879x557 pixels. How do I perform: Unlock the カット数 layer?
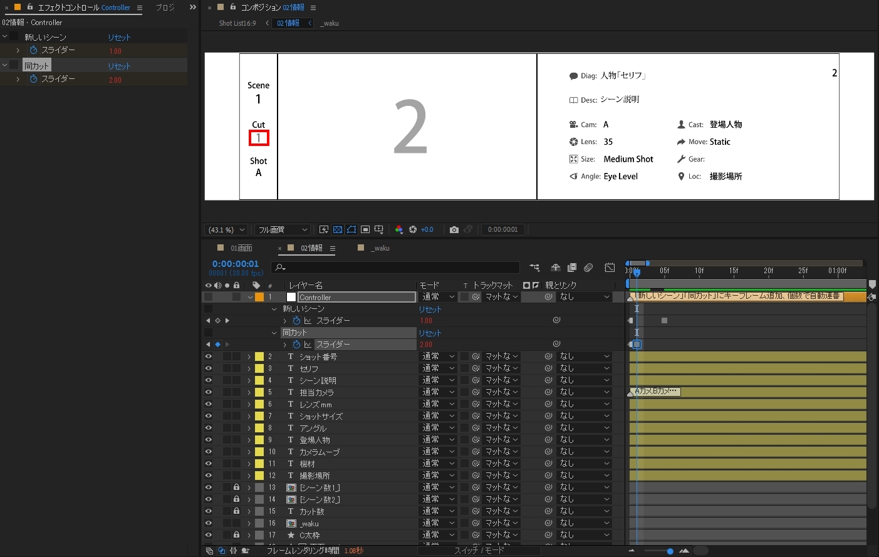pos(236,511)
